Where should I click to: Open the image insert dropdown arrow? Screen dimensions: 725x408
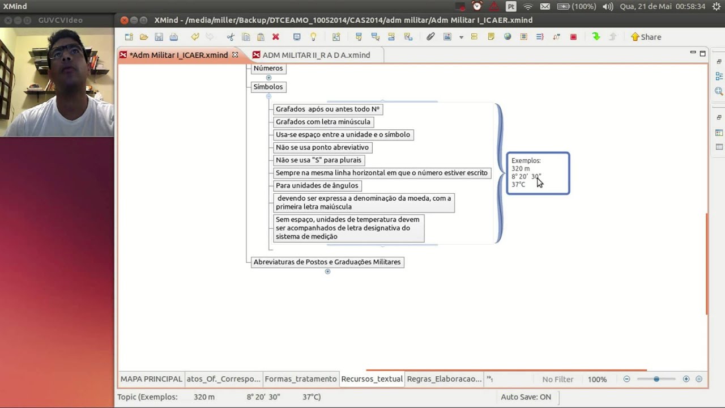pos(461,37)
